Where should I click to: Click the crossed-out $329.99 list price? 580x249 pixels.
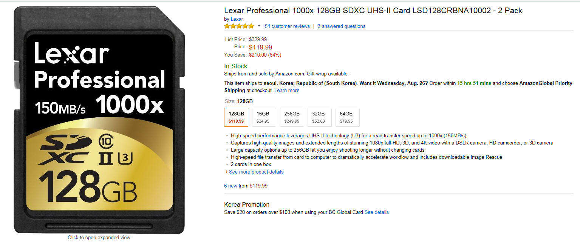(x=258, y=39)
